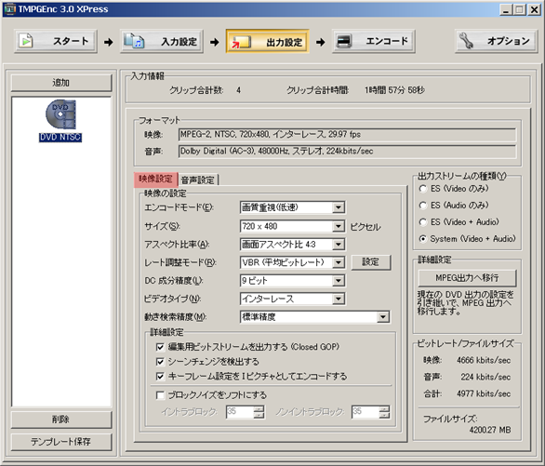Click the 映像 4666 kbits/sec bitrate value
This screenshot has width=545, height=466.
484,360
